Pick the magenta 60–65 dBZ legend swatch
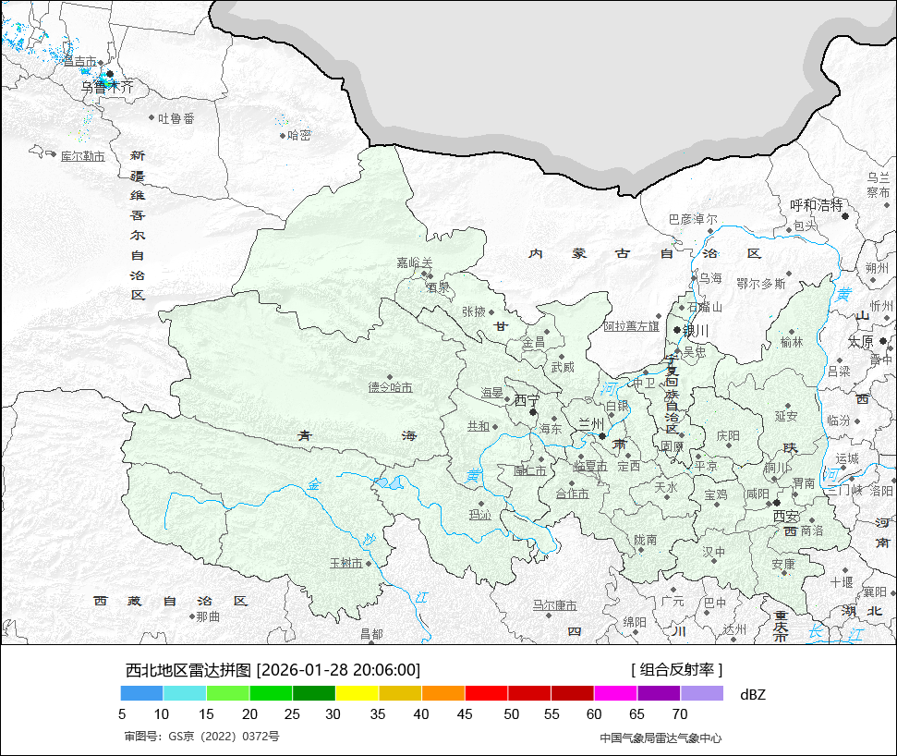This screenshot has height=756, width=897. (615, 694)
